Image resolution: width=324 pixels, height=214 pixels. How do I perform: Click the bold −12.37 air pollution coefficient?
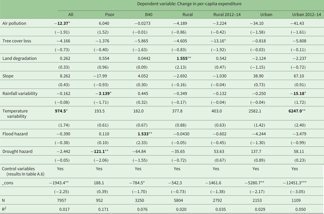tap(62, 23)
